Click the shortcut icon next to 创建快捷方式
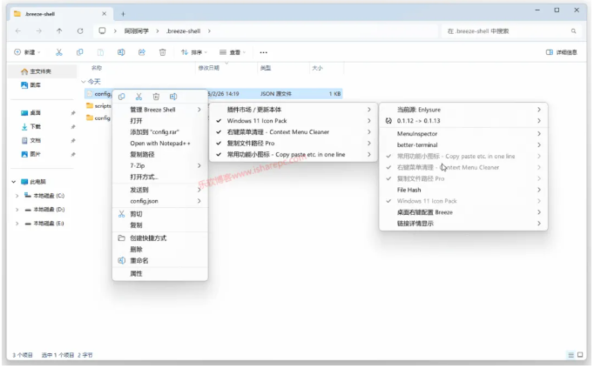Screen dimensions: 594x369 click(x=122, y=238)
